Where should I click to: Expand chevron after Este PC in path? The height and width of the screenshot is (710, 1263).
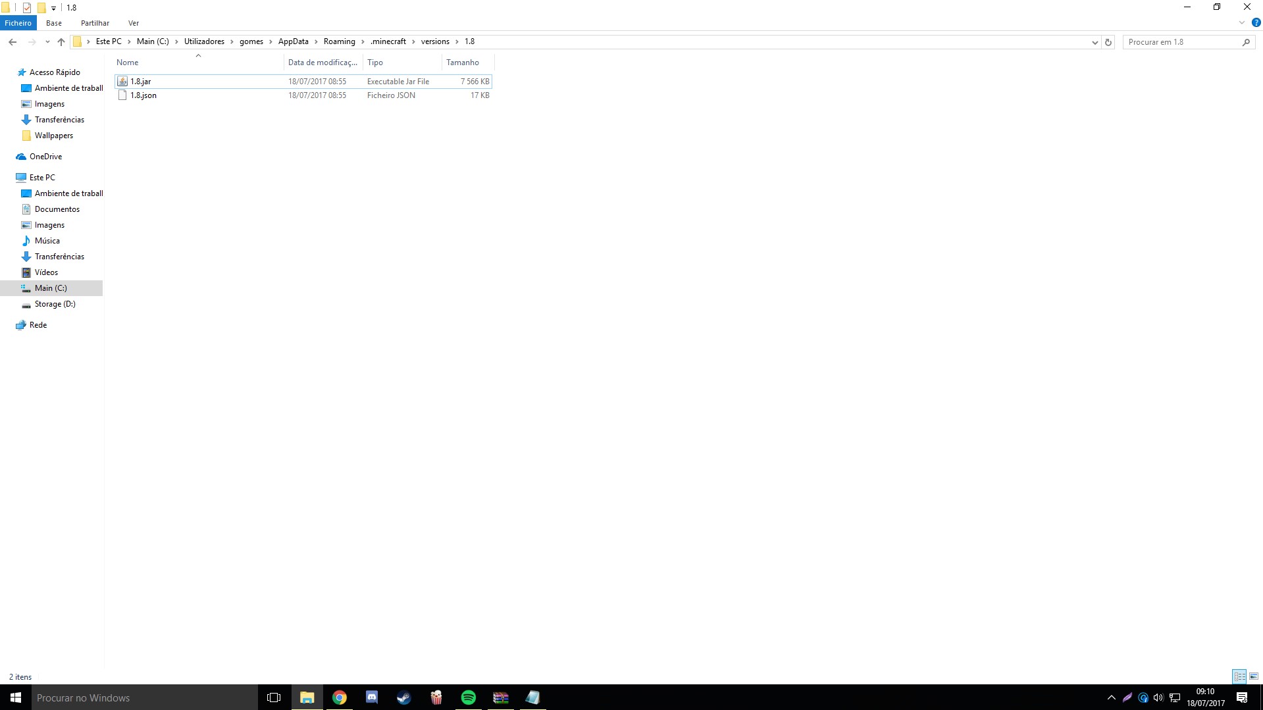(x=129, y=41)
